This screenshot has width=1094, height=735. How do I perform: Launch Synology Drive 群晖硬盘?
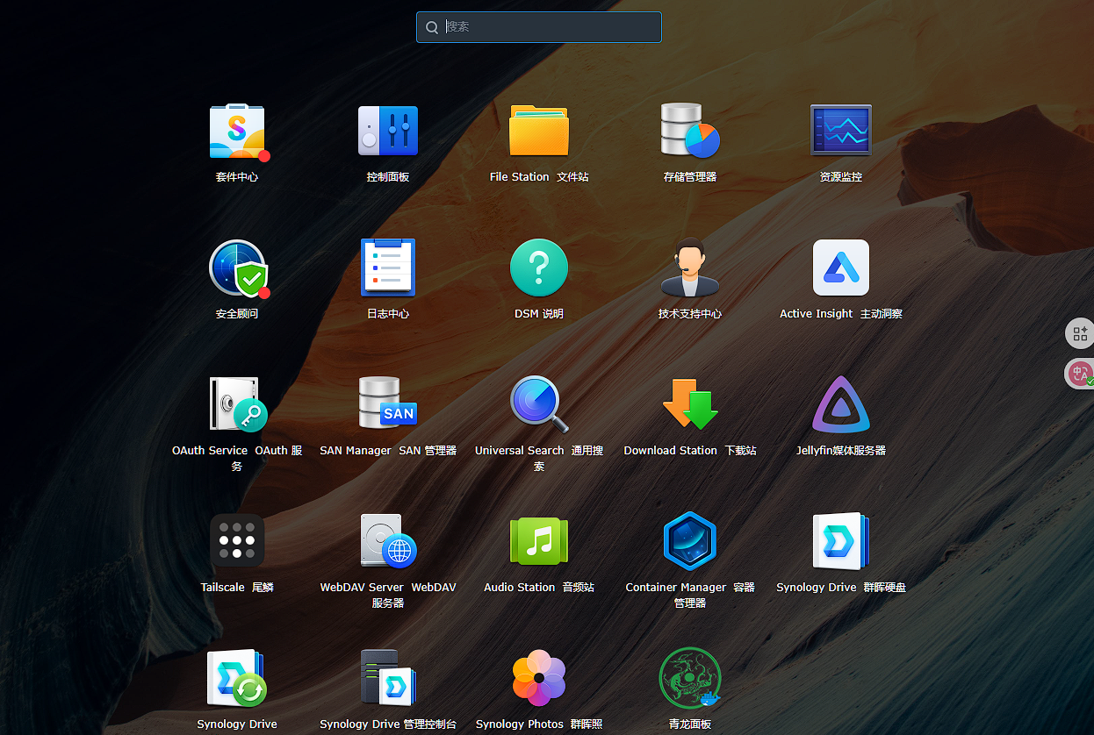841,541
